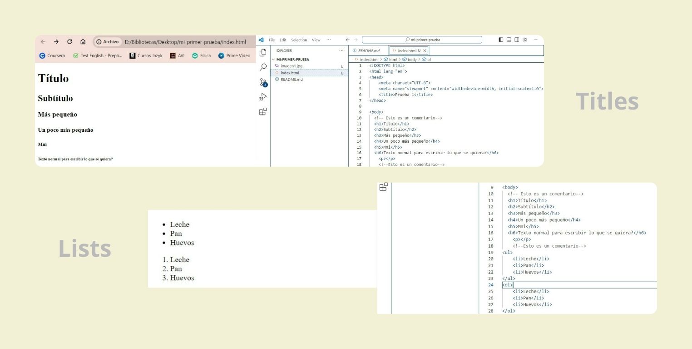Close the index.html editor tab
Image resolution: width=692 pixels, height=349 pixels.
[x=425, y=51]
